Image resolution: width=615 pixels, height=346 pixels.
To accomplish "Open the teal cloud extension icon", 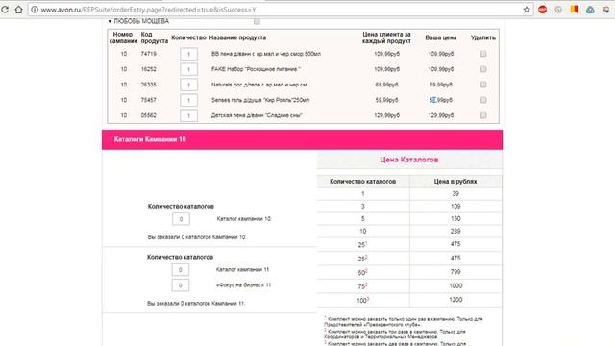I will click(590, 10).
